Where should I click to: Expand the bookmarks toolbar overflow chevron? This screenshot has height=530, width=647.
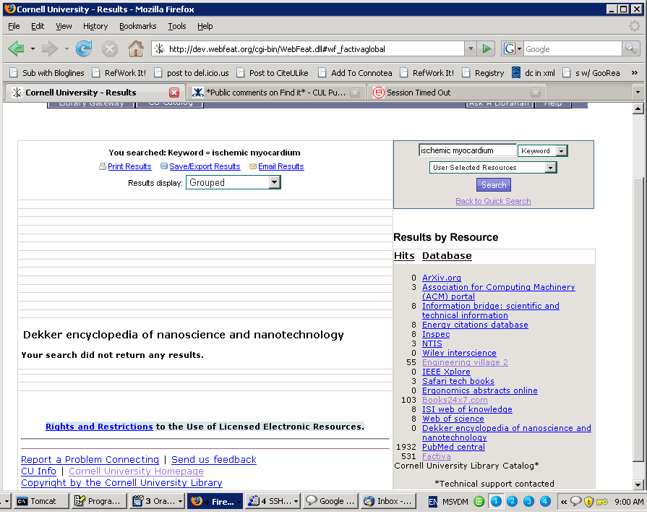coord(634,72)
